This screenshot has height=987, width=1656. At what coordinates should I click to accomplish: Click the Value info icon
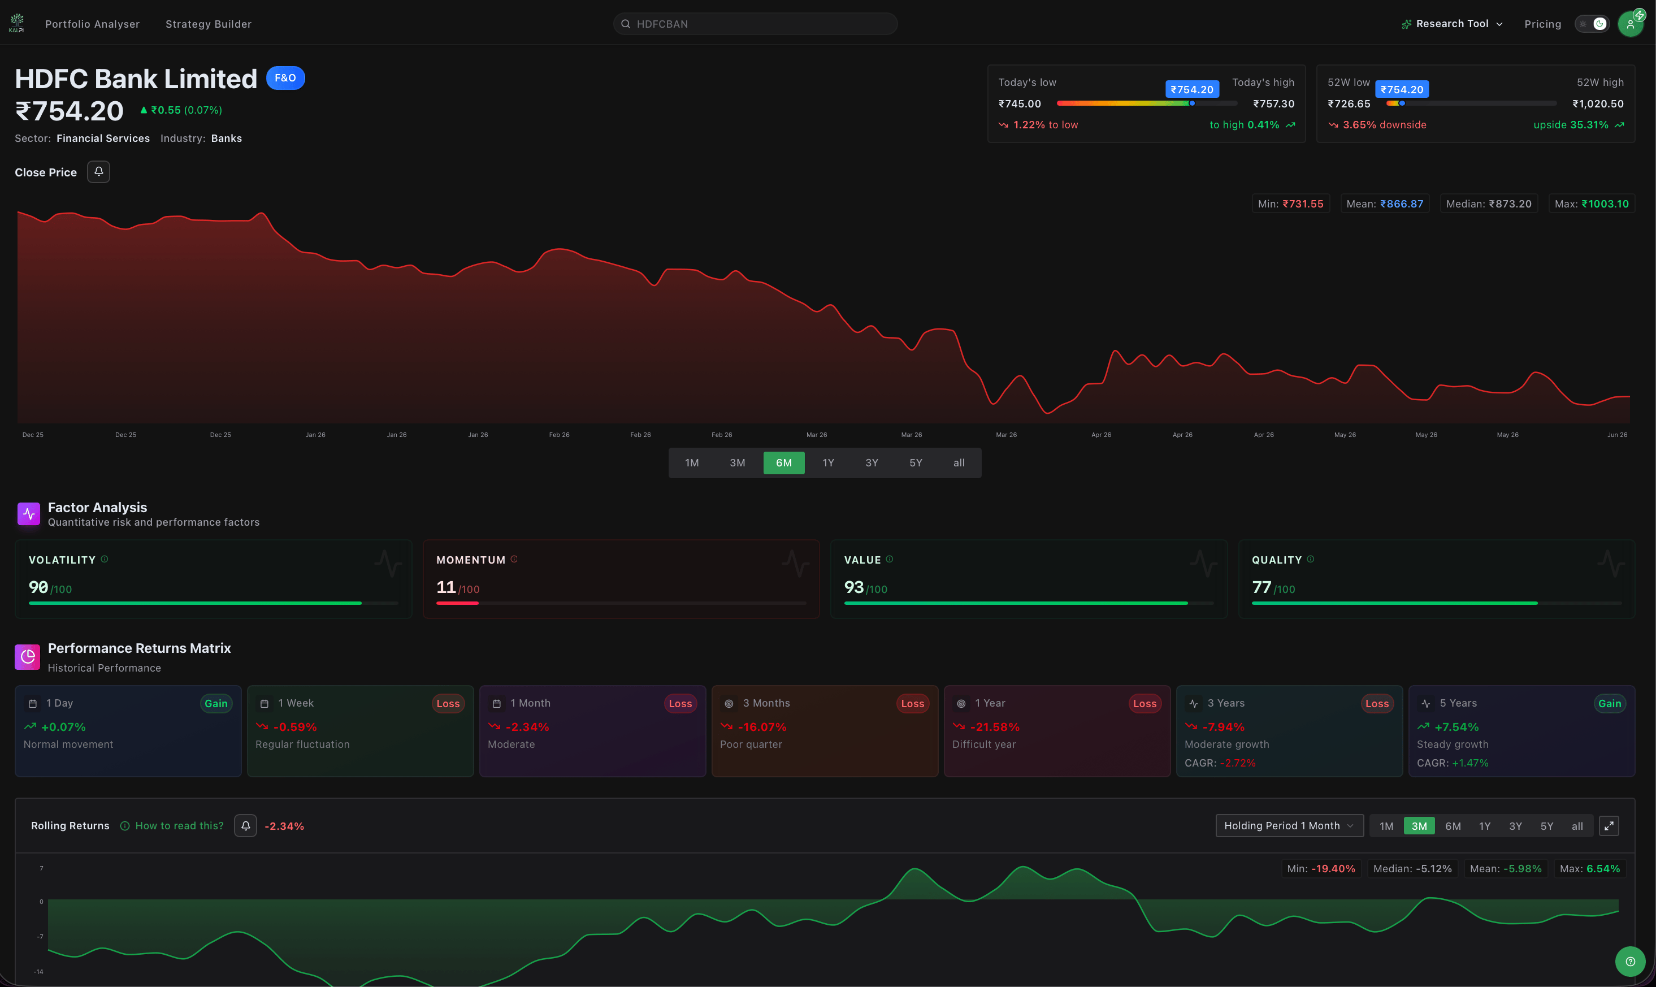(x=890, y=559)
